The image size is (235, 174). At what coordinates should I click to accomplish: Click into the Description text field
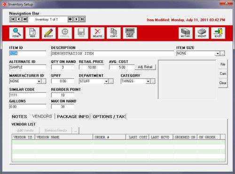pyautogui.click(x=112, y=54)
